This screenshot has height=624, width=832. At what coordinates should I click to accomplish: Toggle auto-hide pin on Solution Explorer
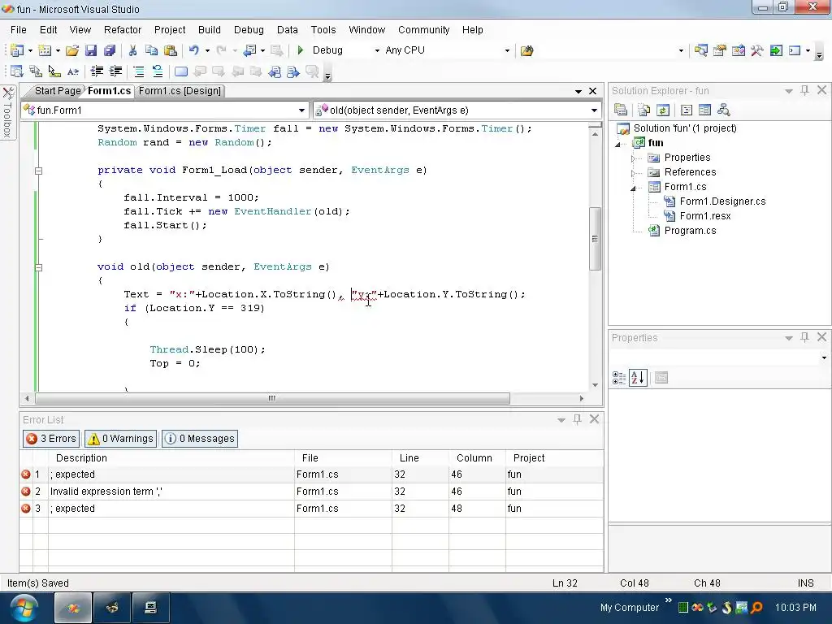tap(805, 90)
